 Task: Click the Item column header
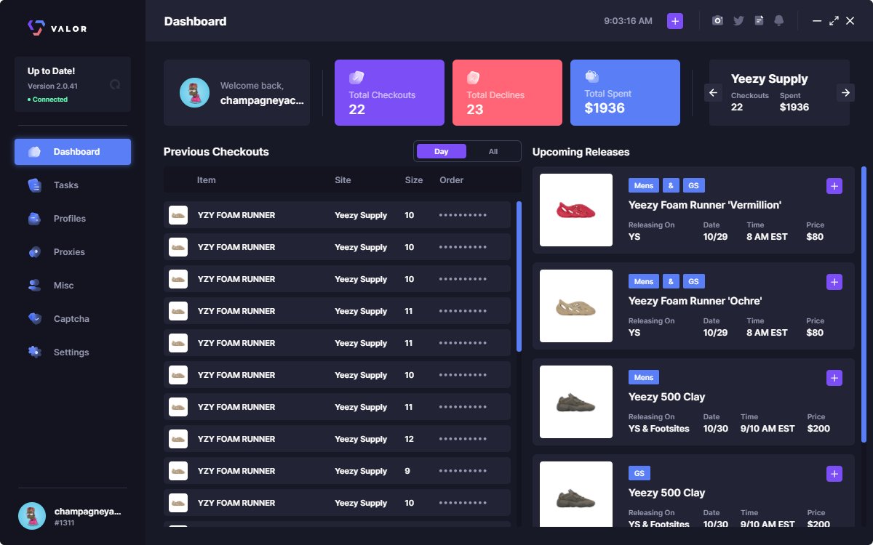(206, 180)
